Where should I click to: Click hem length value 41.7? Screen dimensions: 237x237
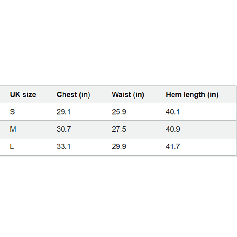[x=173, y=147]
